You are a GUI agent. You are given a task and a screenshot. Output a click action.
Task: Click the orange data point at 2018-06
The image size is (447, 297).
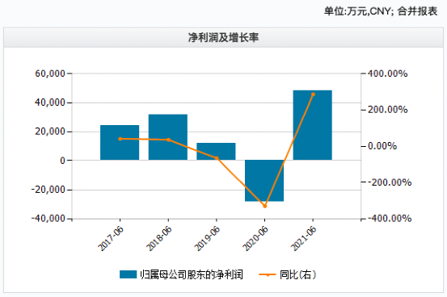pyautogui.click(x=168, y=140)
